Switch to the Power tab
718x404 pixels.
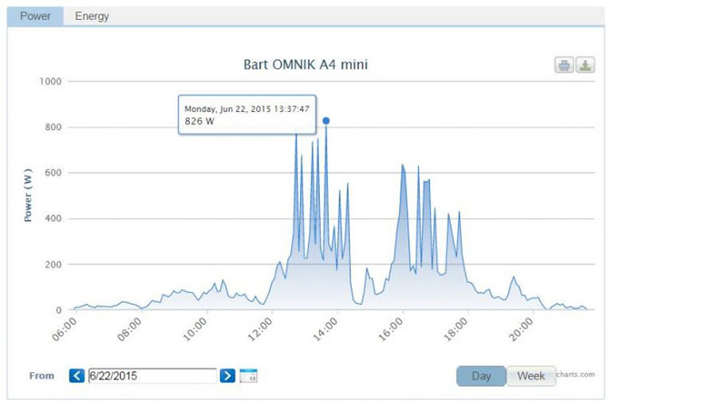(x=35, y=16)
